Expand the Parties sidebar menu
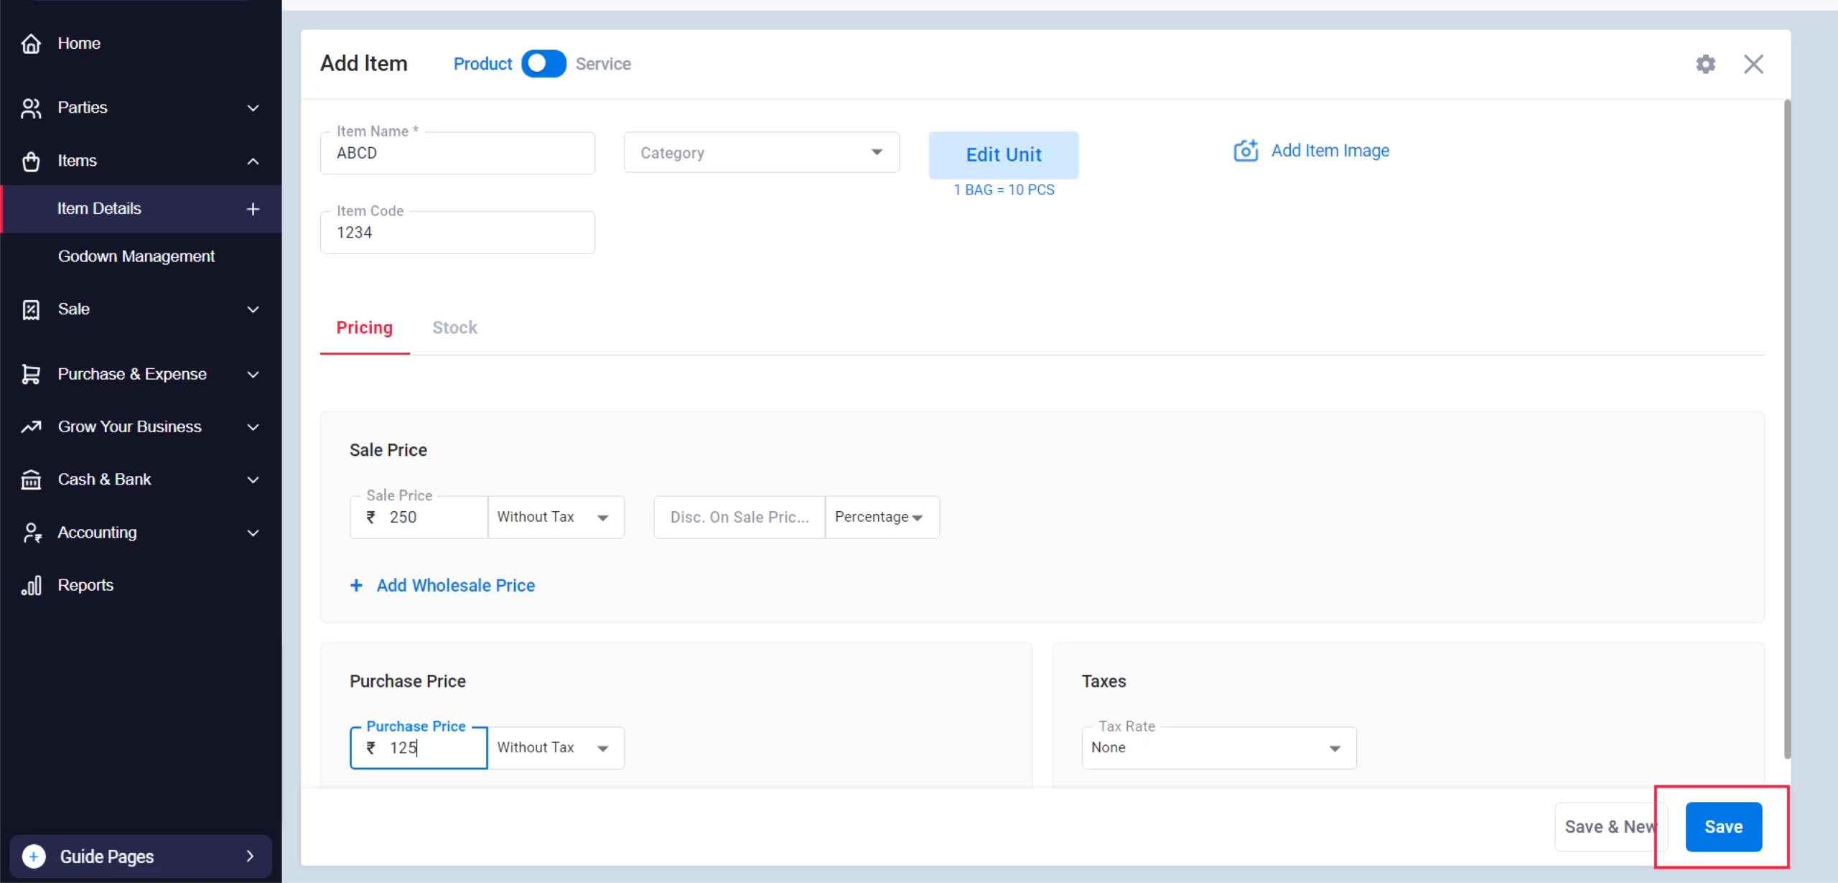This screenshot has width=1838, height=883. 140,108
